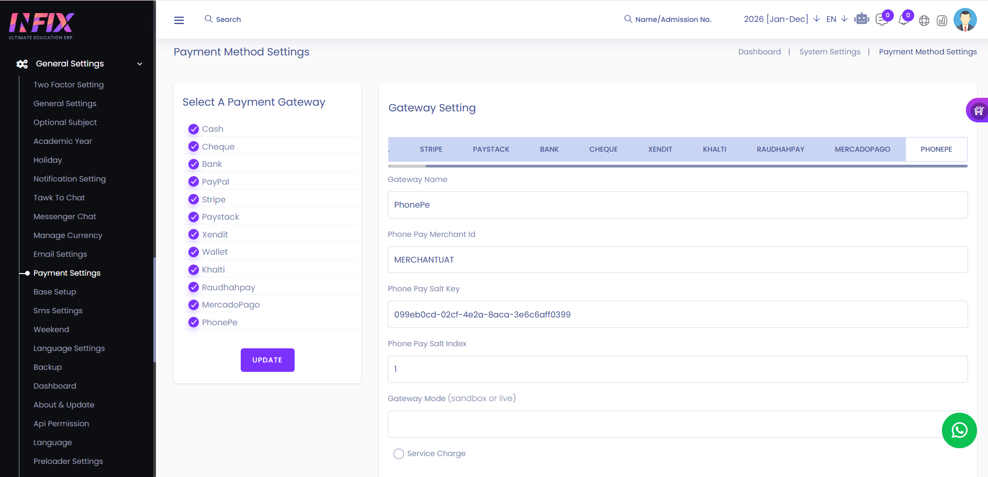Click the Gateway Mode input field

pyautogui.click(x=678, y=424)
